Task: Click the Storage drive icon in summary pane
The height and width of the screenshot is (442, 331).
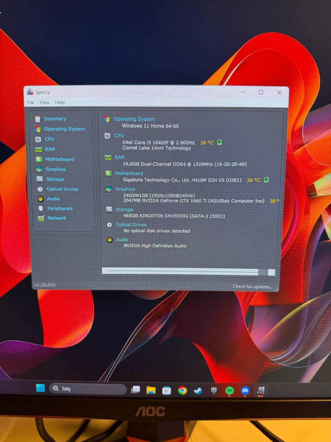Action: (109, 209)
